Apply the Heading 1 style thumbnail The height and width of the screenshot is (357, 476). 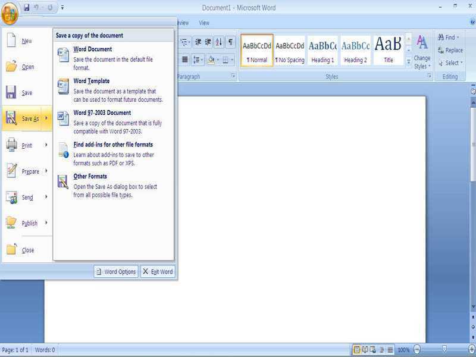(322, 51)
